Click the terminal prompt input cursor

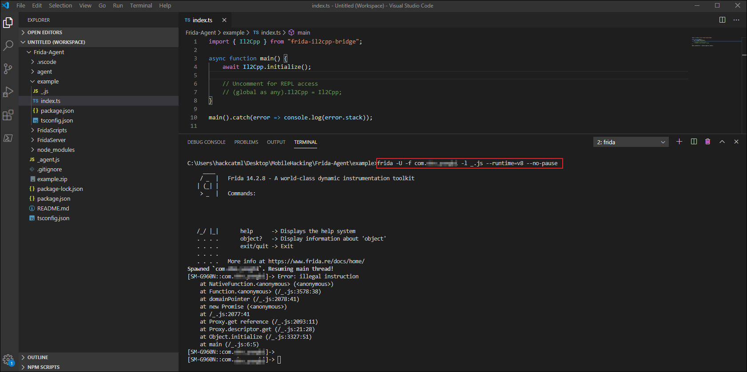(x=279, y=360)
